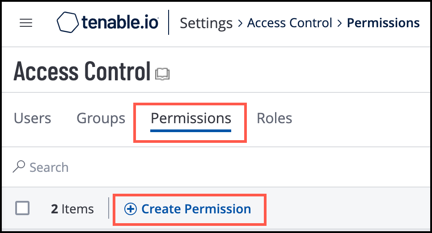Switch to the Groups tab
This screenshot has height=233, width=432.
[101, 118]
